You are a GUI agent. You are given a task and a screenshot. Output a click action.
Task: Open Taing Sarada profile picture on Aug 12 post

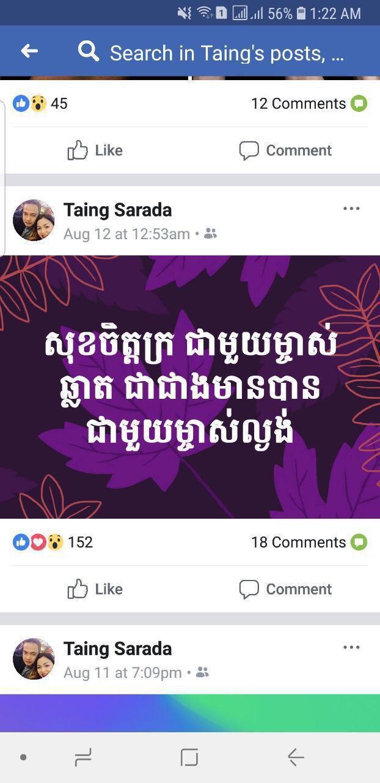tap(34, 220)
